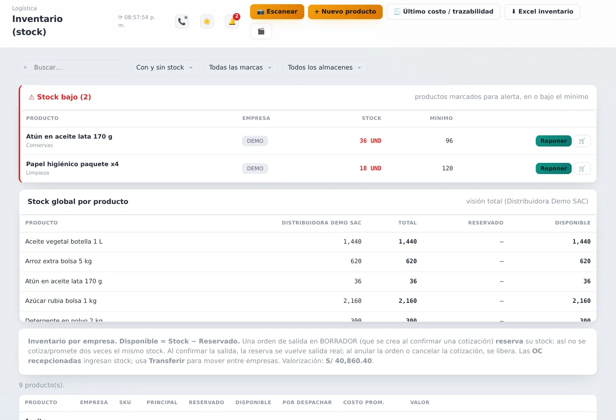Open the 'Con y sin stock' dropdown
Screen dimensions: 616x420
click(165, 68)
